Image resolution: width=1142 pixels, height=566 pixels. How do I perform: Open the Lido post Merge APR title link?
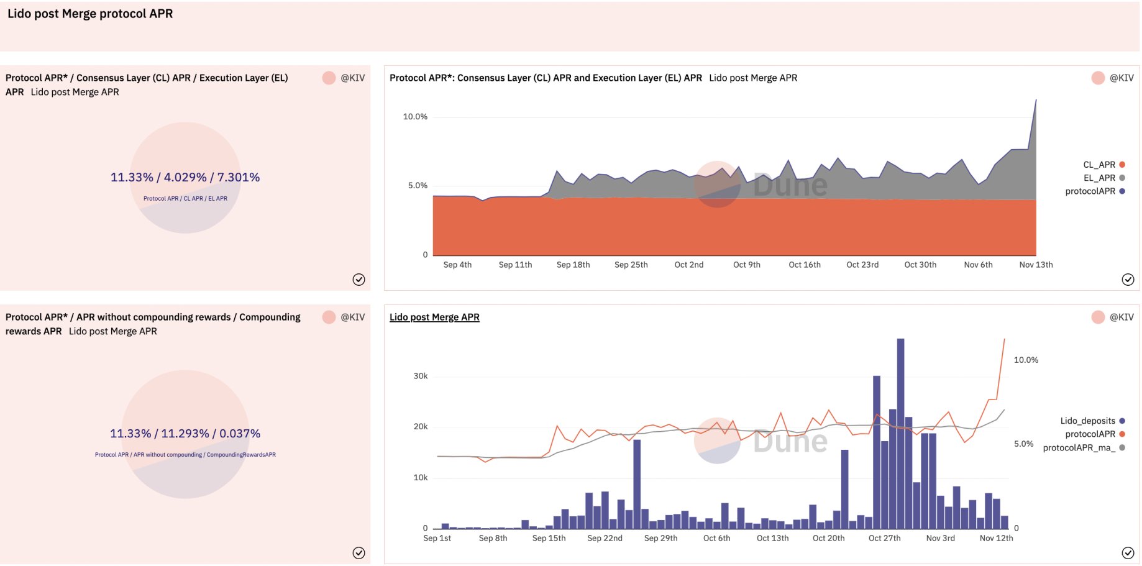pyautogui.click(x=434, y=317)
